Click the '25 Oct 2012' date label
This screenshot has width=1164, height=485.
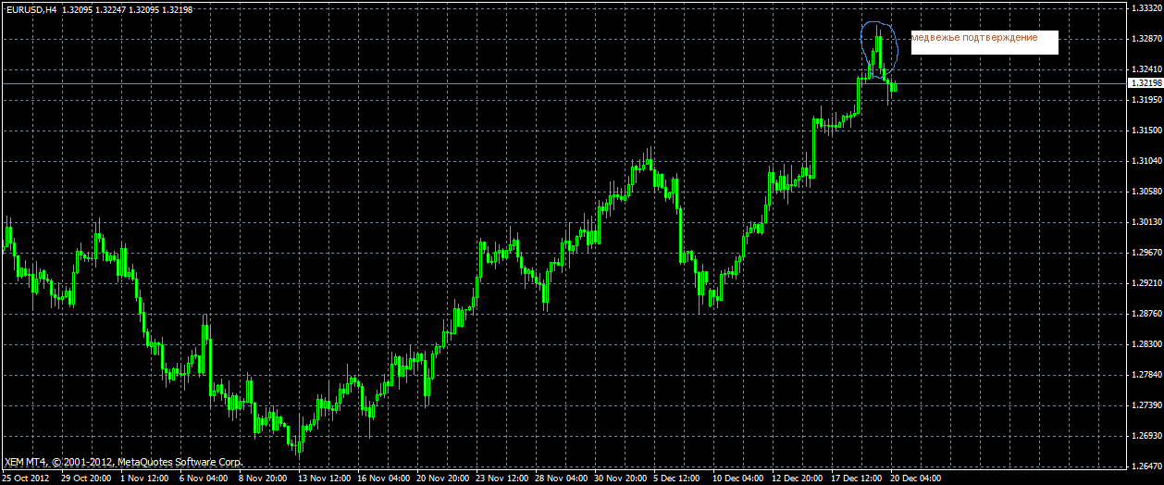point(24,479)
